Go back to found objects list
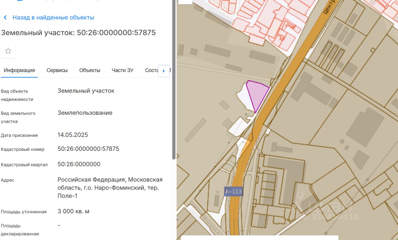The image size is (398, 240). [53, 17]
